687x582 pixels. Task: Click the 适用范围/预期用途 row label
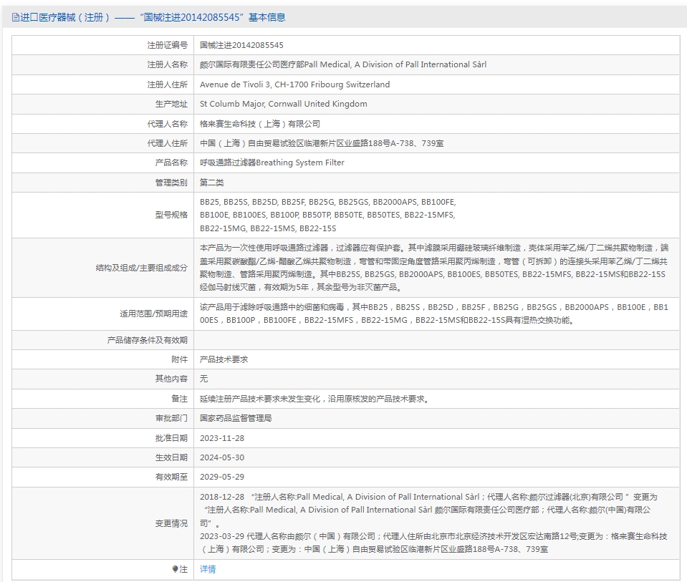154,314
